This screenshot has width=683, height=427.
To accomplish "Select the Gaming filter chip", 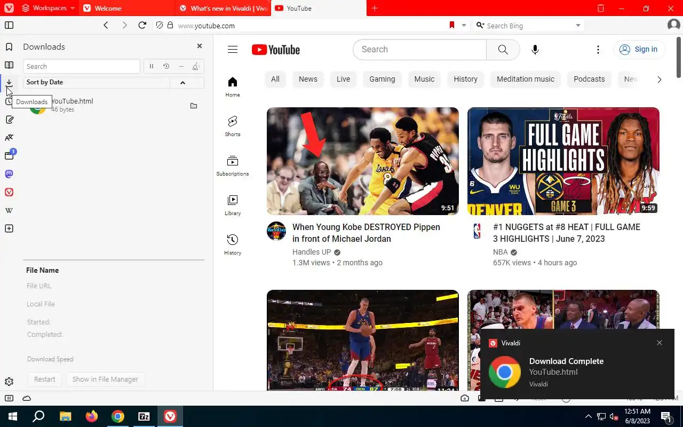I will point(383,79).
